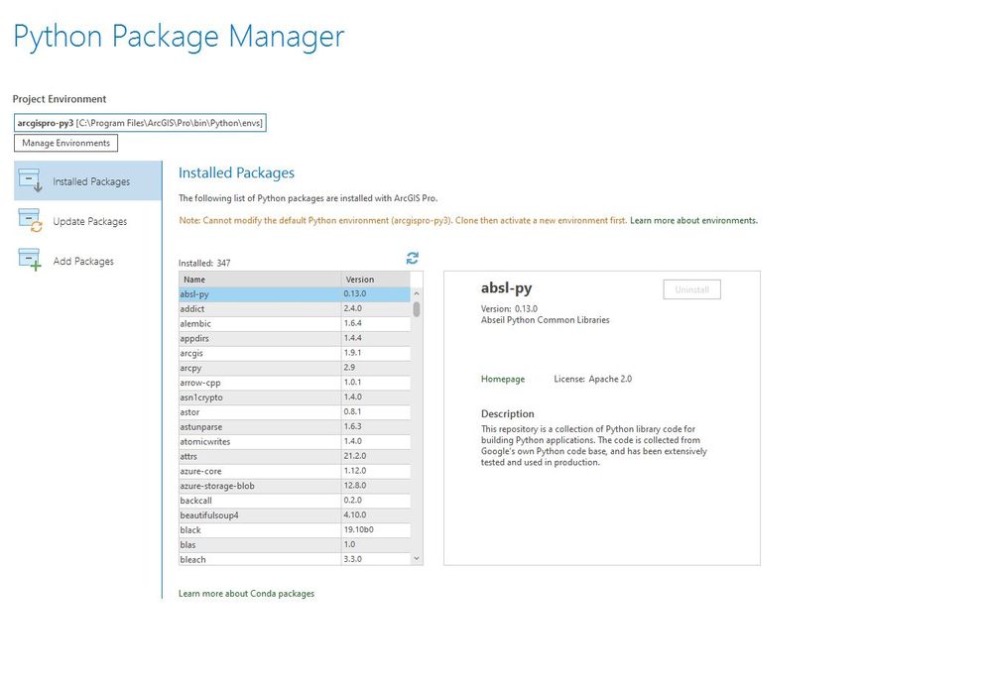The image size is (991, 685).
Task: Click the Installed Packages box icon
Action: click(x=31, y=180)
